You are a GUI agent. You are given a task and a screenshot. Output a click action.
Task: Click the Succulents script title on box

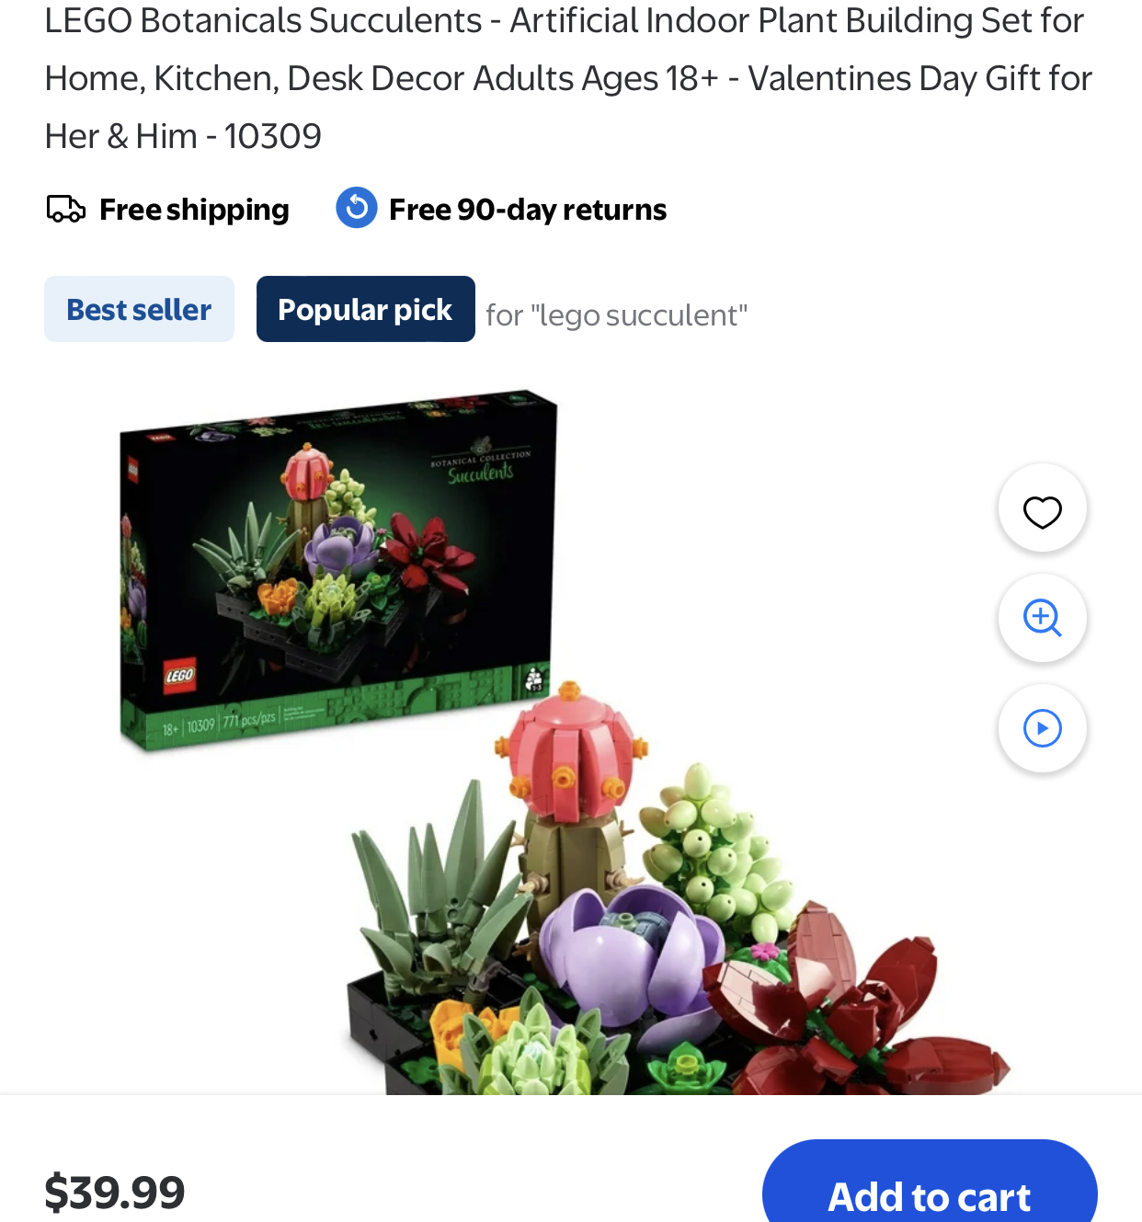(480, 474)
